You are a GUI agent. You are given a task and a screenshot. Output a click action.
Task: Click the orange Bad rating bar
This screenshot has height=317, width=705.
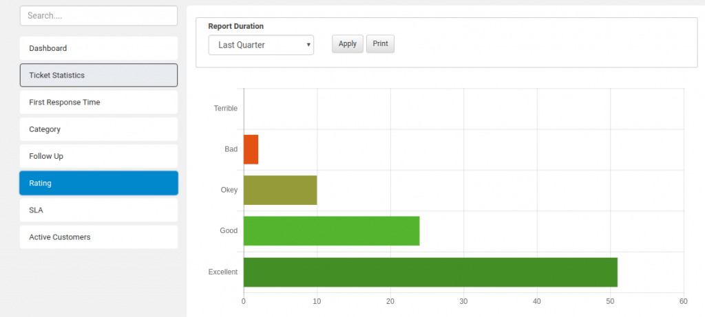point(251,149)
